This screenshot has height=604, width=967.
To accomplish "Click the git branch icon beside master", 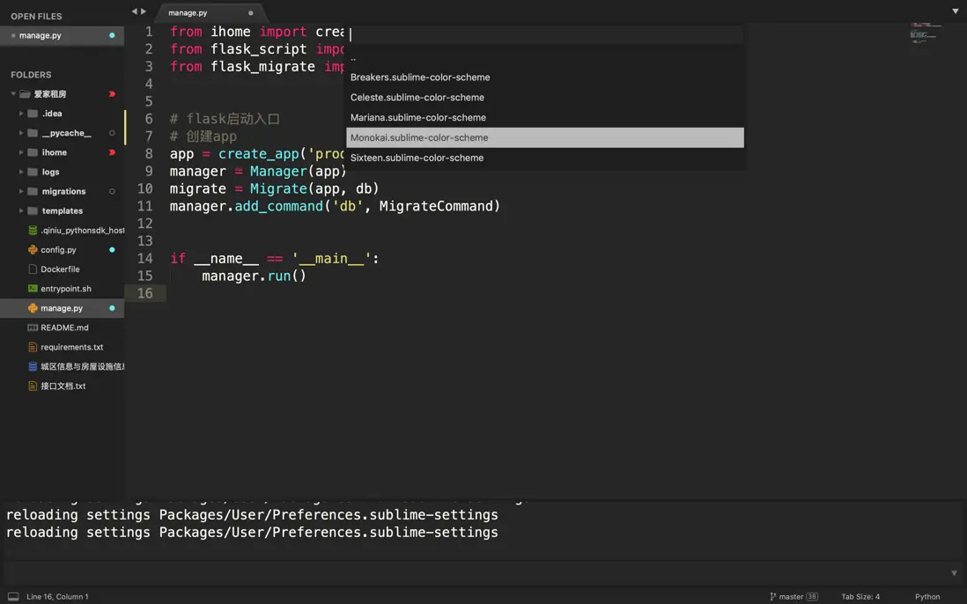I will (x=773, y=597).
